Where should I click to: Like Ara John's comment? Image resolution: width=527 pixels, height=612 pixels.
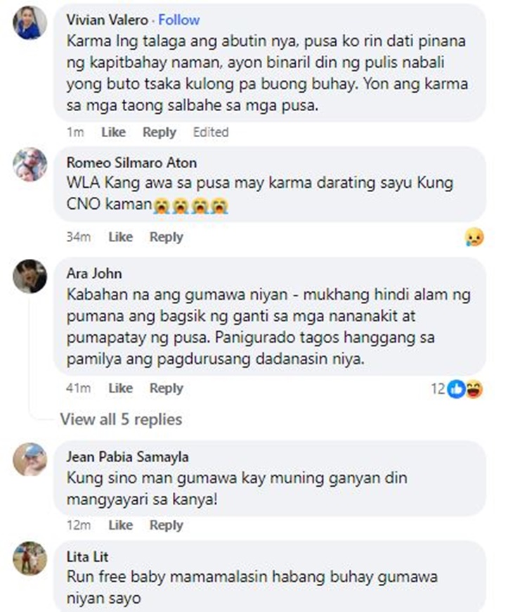(120, 388)
